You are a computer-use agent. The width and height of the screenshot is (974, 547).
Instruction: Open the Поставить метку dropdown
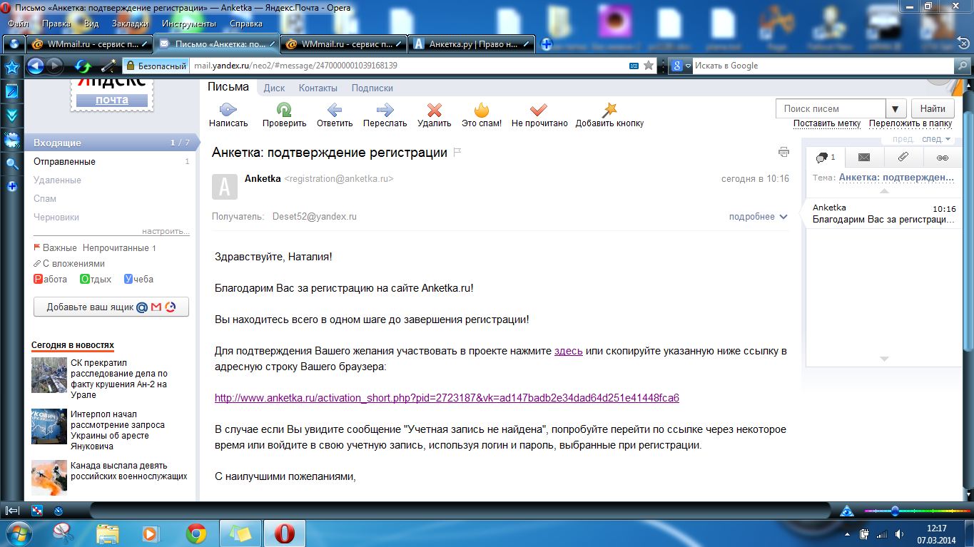click(827, 123)
